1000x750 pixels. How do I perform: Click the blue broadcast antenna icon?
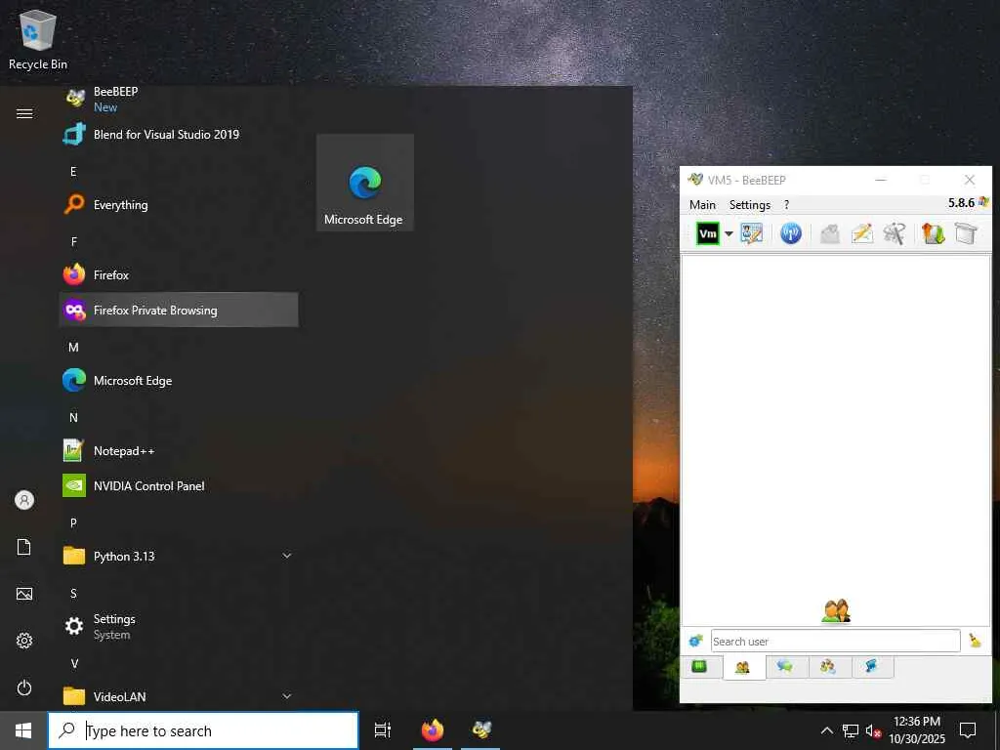point(791,233)
